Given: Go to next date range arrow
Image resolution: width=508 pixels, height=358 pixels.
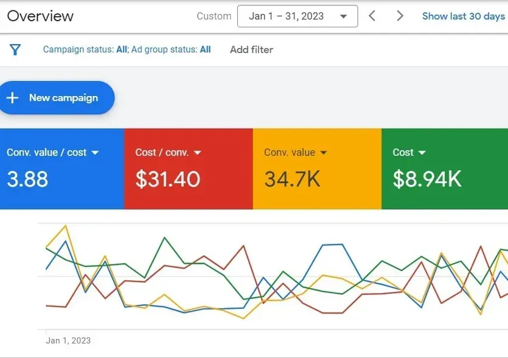Looking at the screenshot, I should [400, 16].
